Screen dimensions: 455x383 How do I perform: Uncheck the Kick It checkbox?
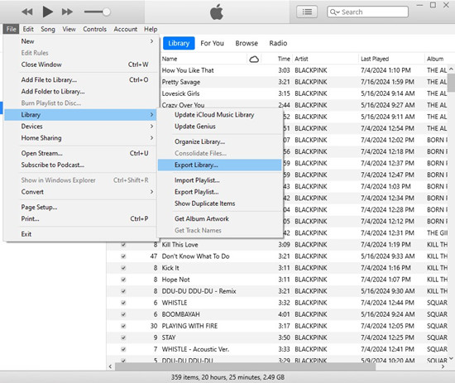(123, 268)
